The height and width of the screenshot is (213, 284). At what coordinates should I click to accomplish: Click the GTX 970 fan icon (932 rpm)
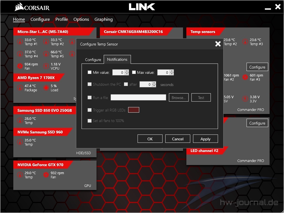46,175
